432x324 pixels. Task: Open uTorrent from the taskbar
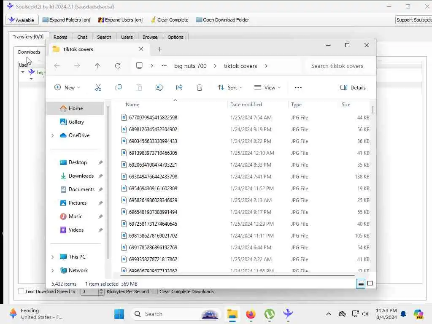(270, 314)
